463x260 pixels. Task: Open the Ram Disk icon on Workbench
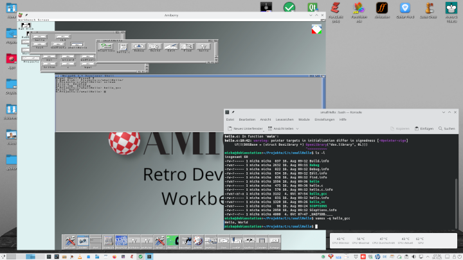coord(26,26)
